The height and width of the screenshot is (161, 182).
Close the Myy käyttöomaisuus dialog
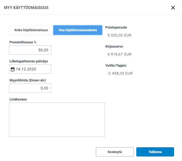(173, 8)
